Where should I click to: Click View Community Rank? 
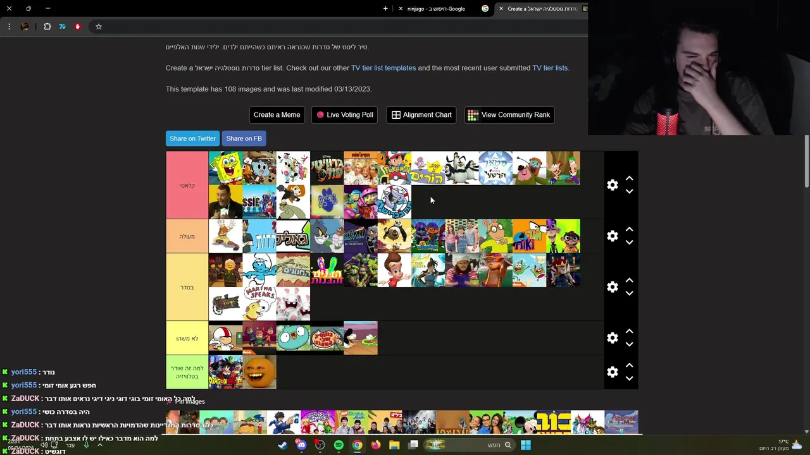click(x=509, y=115)
